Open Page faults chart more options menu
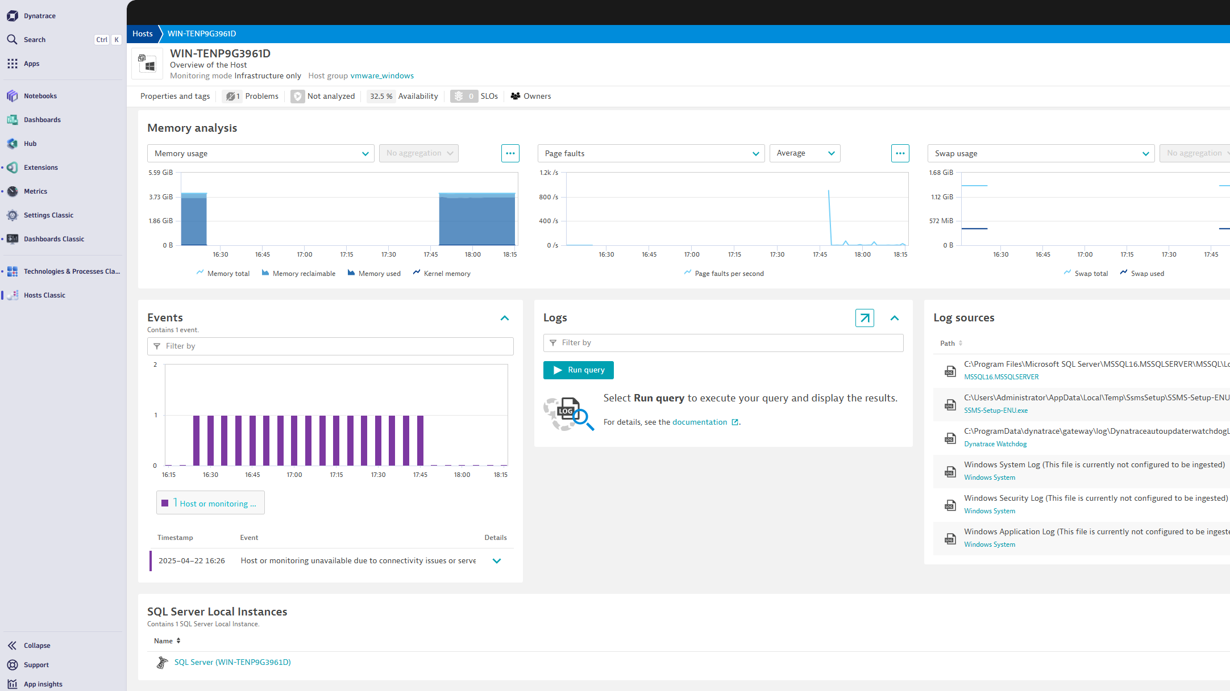 click(900, 153)
